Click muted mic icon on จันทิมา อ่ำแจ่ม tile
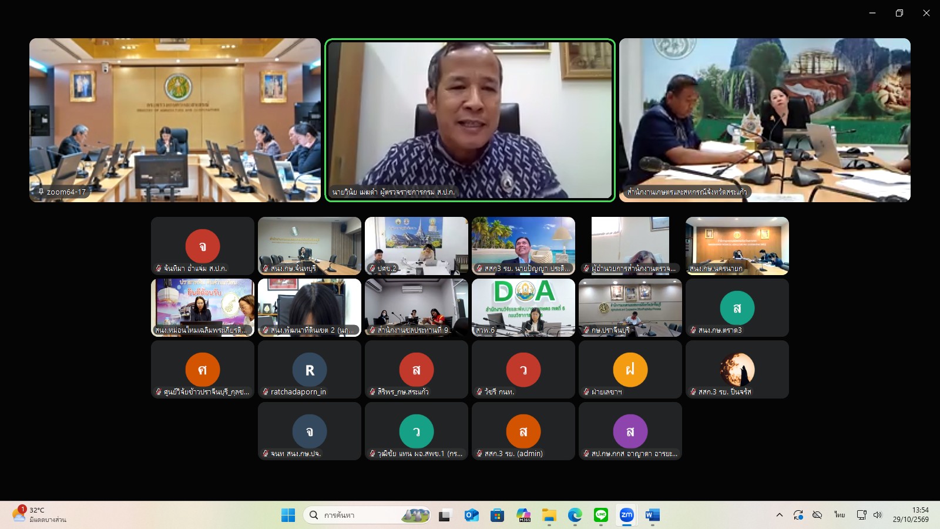 coord(159,268)
